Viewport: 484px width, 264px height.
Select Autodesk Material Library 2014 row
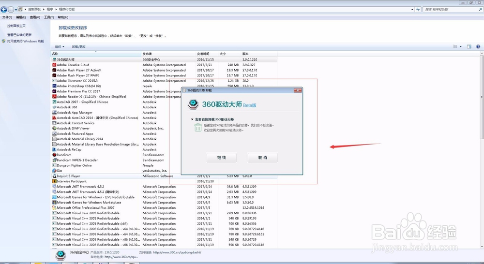[116, 139]
